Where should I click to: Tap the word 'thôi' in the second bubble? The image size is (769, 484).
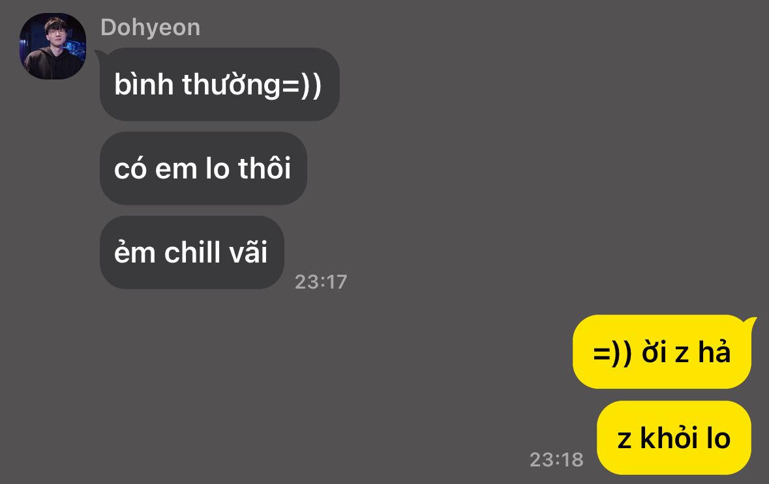coord(265,168)
